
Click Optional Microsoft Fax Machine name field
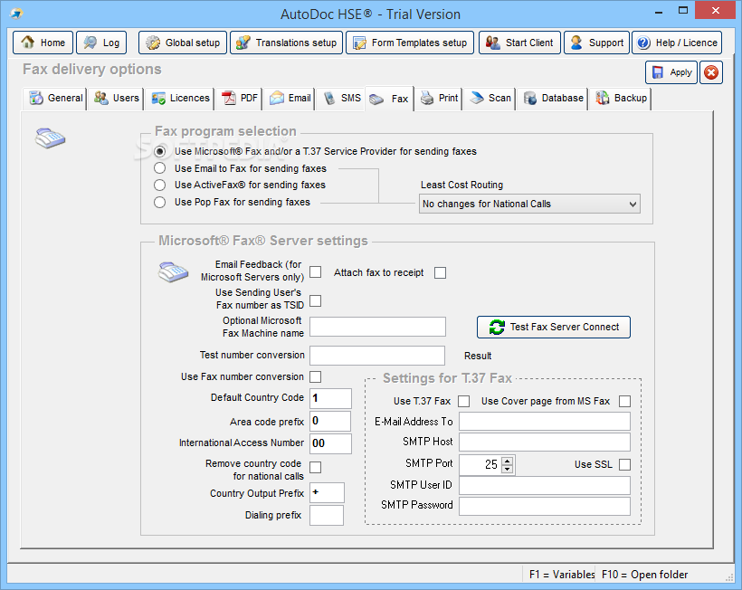pyautogui.click(x=377, y=327)
